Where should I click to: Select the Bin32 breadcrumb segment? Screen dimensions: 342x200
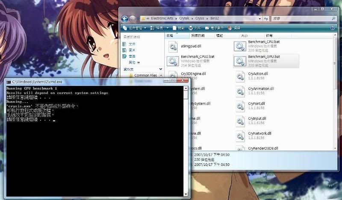coord(215,18)
